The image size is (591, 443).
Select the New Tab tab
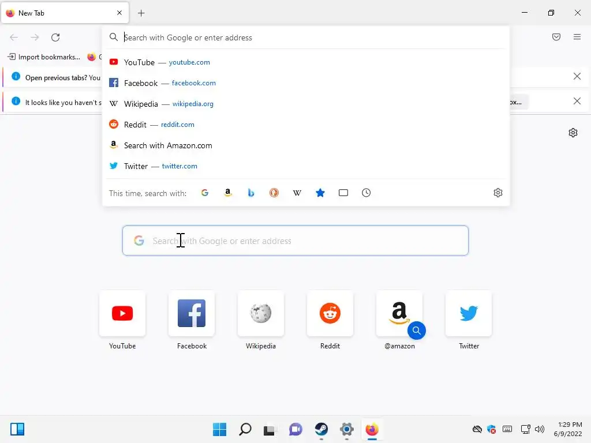tap(65, 13)
